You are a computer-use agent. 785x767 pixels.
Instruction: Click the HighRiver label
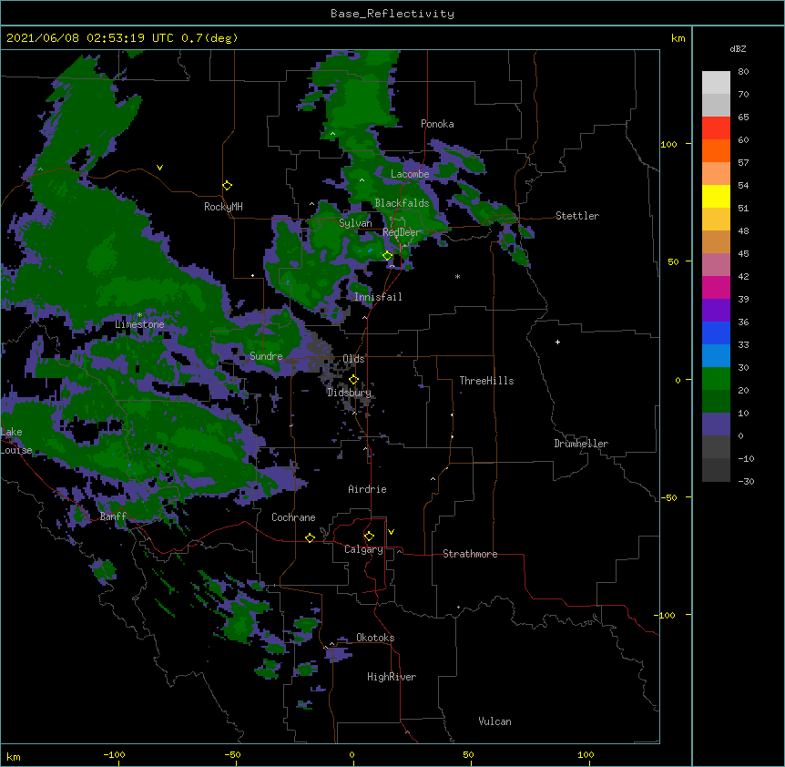click(392, 677)
